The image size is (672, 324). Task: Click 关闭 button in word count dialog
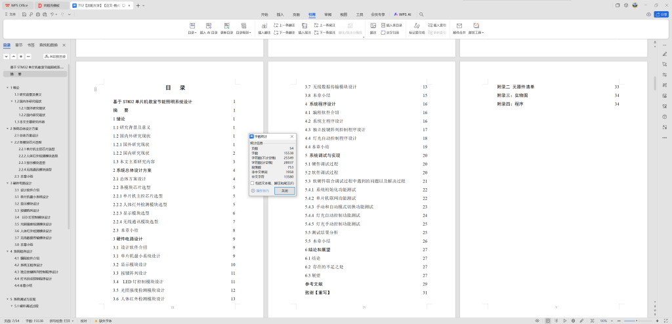point(284,190)
